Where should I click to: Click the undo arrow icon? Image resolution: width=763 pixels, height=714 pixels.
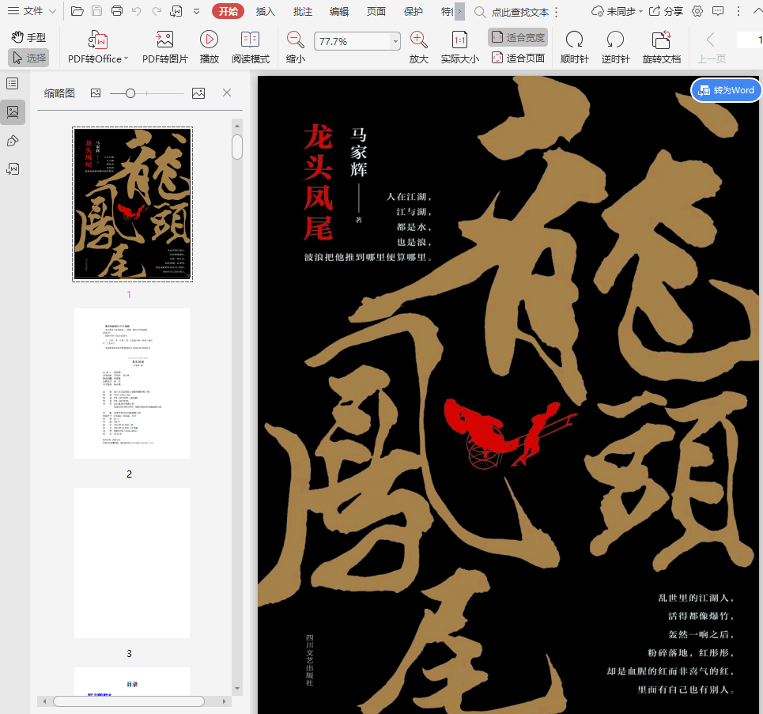(136, 11)
